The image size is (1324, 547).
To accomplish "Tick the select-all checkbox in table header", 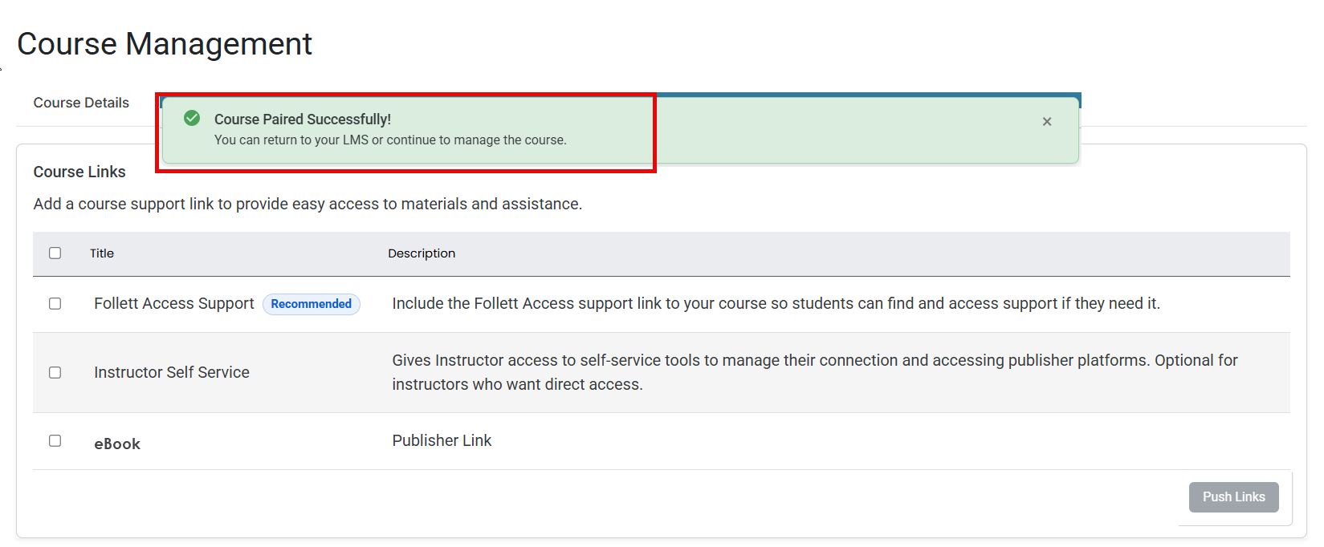I will click(55, 253).
